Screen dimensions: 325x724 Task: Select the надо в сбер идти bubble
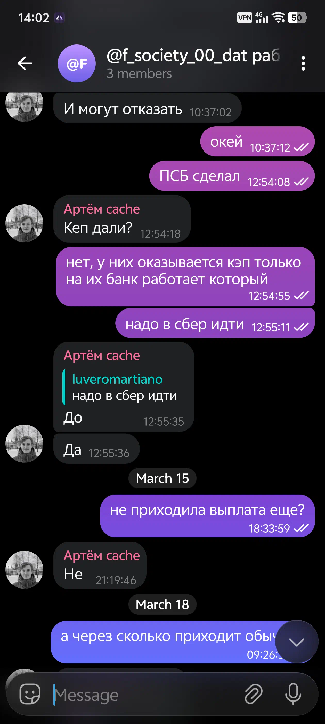click(x=215, y=323)
